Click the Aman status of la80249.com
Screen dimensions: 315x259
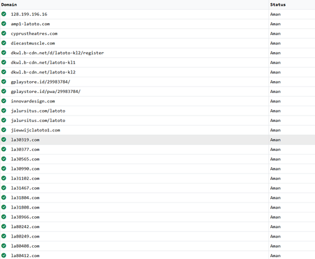click(275, 236)
